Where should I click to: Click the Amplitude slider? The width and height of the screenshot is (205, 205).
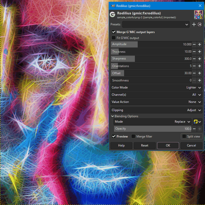[x=151, y=44]
